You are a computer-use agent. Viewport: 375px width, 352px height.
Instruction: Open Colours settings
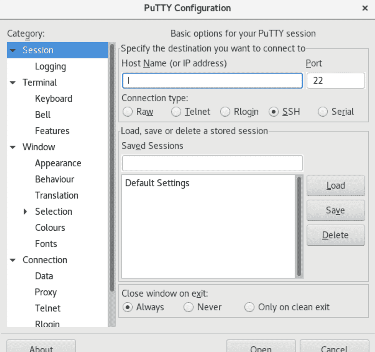(50, 227)
